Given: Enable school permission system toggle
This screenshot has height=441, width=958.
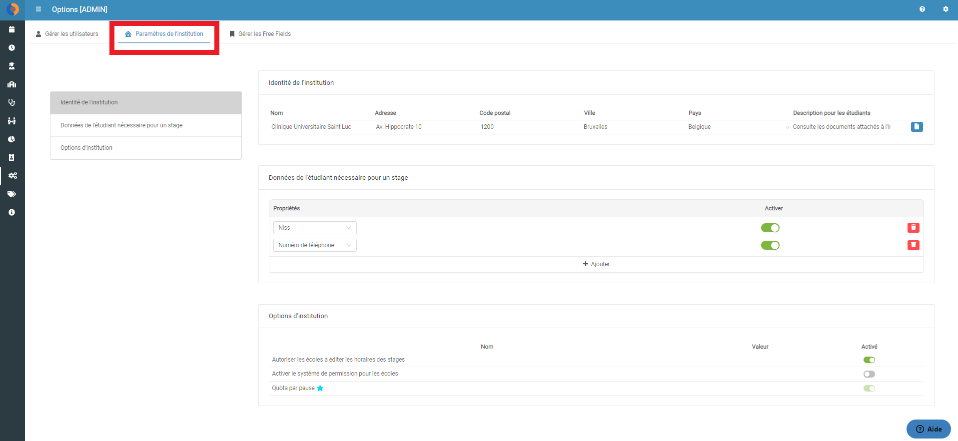Looking at the screenshot, I should coord(869,374).
